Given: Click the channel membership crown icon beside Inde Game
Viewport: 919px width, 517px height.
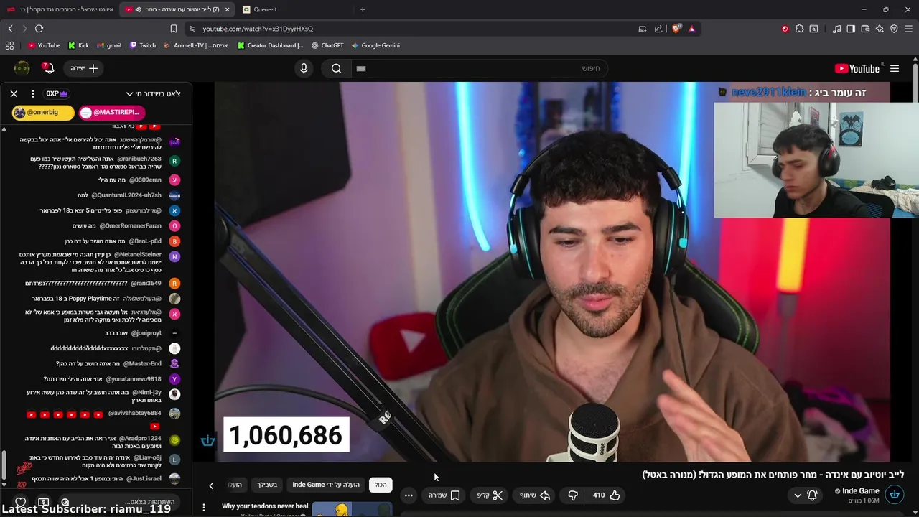Looking at the screenshot, I should (895, 495).
